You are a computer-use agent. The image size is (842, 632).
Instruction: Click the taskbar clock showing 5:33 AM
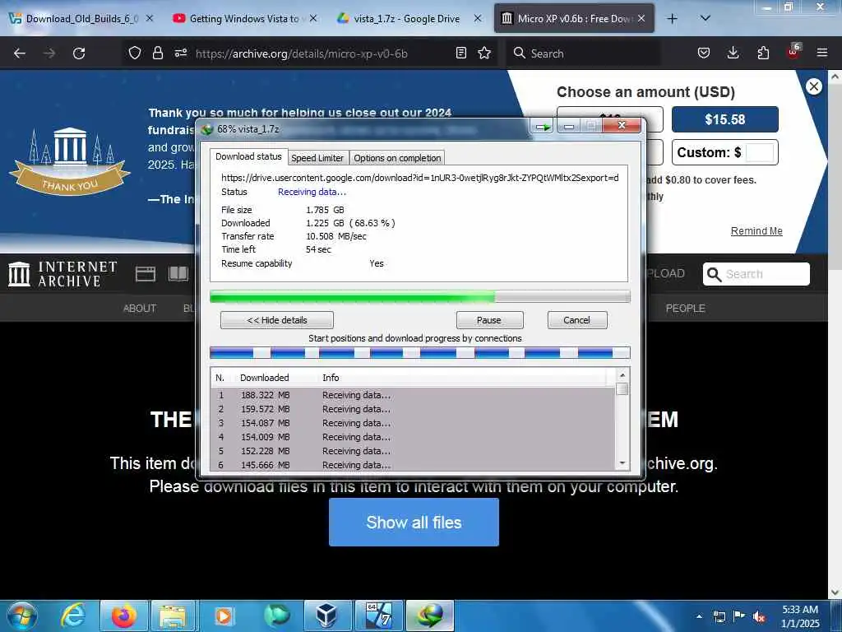[800, 616]
